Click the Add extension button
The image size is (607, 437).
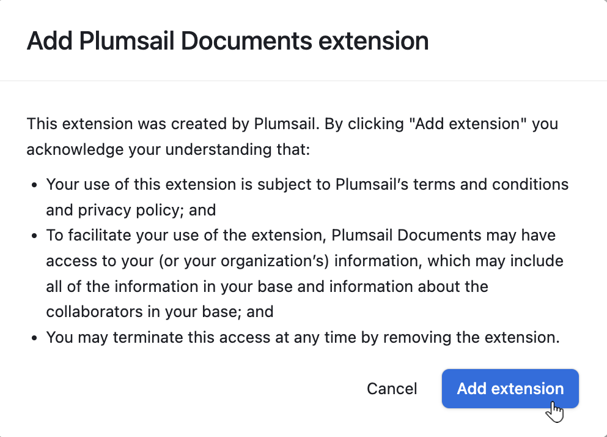coord(510,389)
